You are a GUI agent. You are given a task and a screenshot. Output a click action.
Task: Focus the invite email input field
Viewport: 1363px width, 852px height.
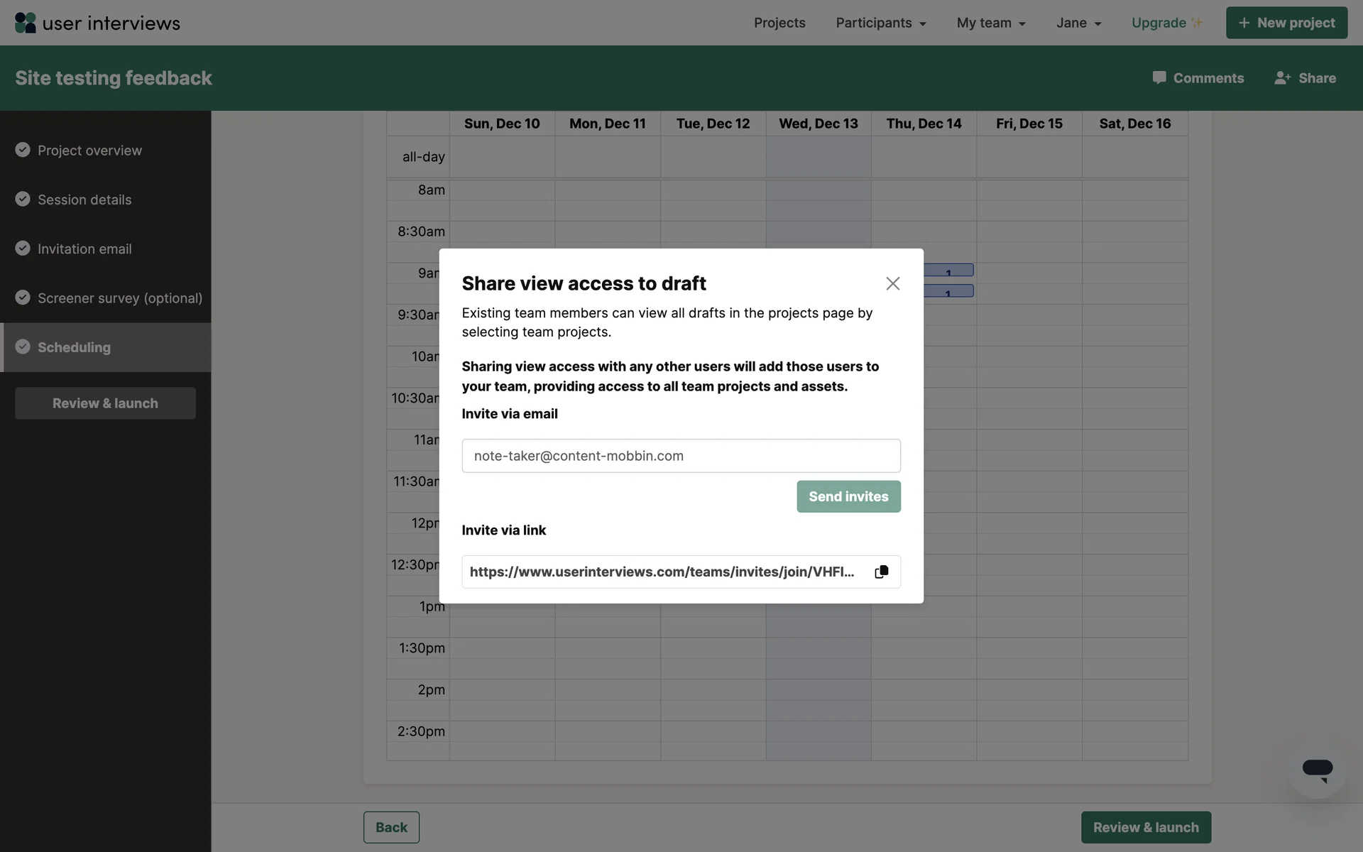(680, 456)
